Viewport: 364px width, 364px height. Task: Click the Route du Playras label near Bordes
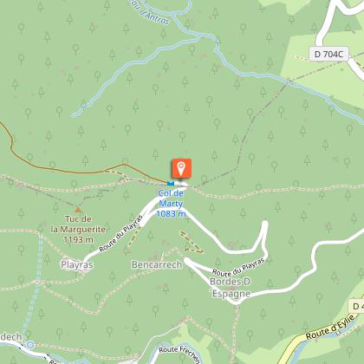click(x=238, y=267)
